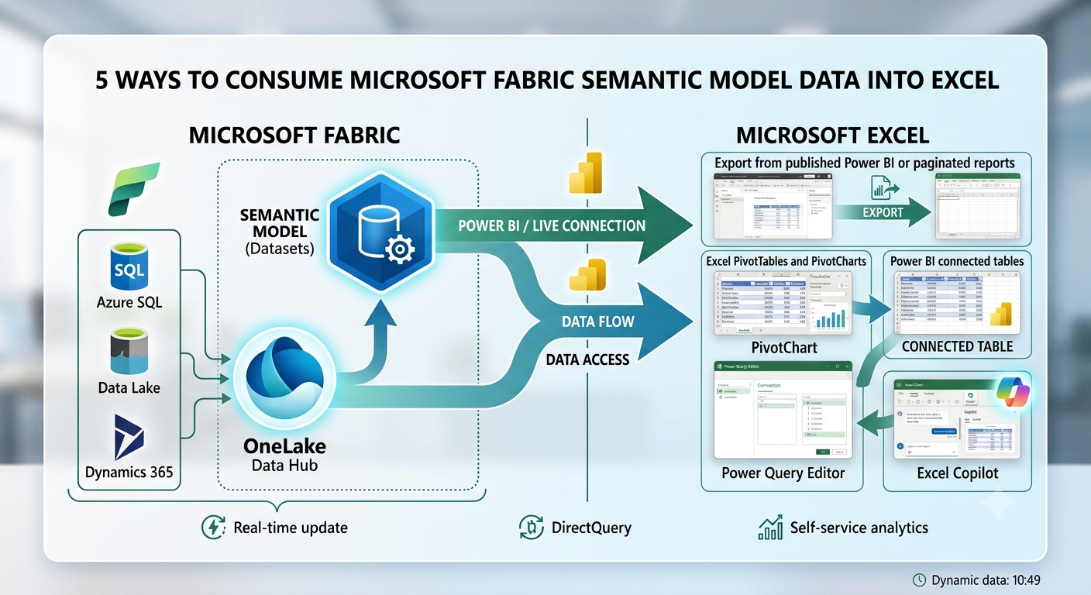Click the 'SEMANTIC MODEL (Datasets)' label
Screen dimensions: 1091x595
pyautogui.click(x=280, y=231)
